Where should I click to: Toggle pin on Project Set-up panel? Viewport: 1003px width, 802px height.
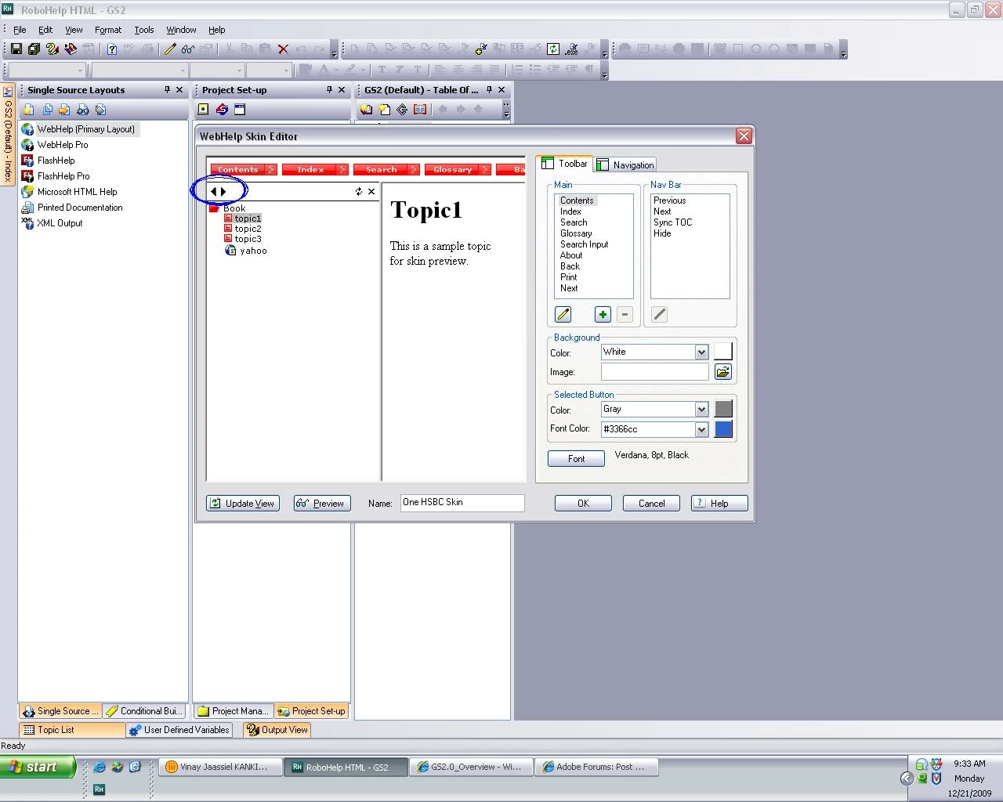click(329, 90)
